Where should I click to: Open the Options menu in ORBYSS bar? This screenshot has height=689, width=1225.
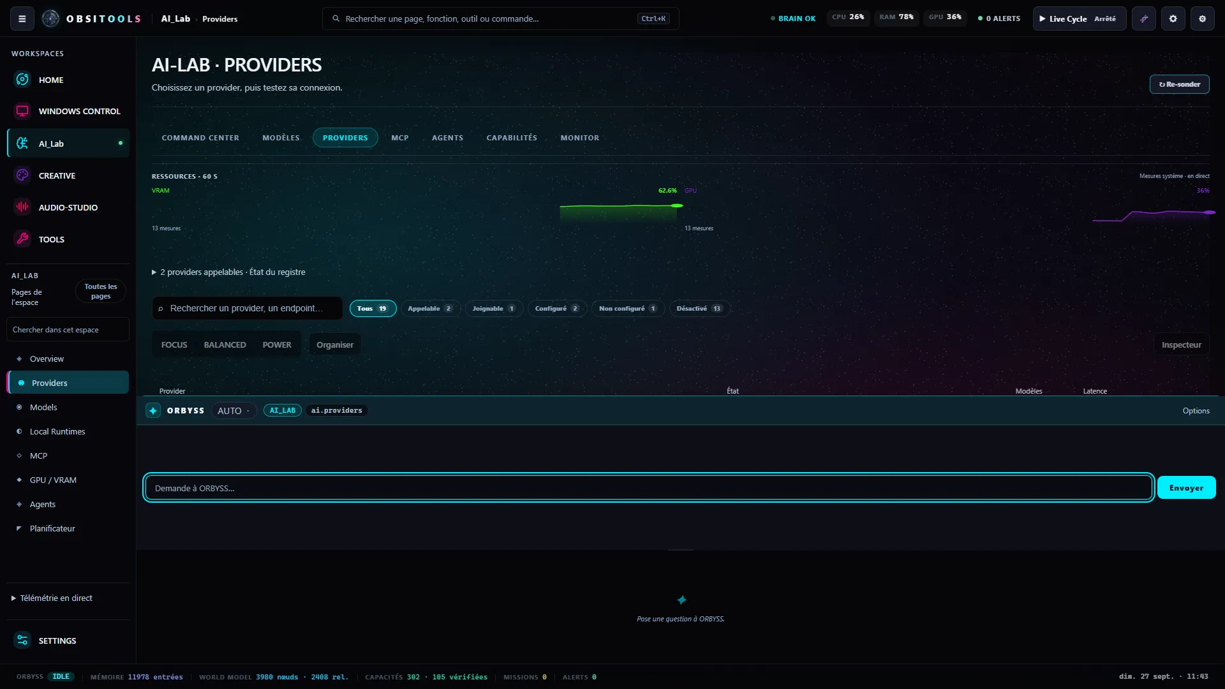point(1196,411)
